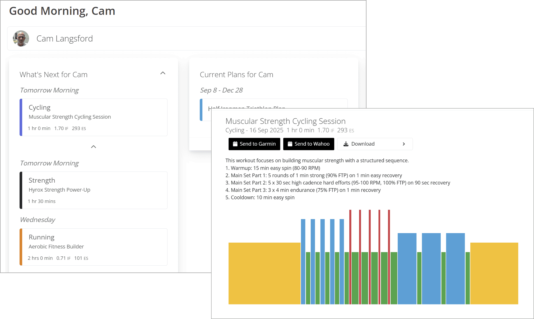Image resolution: width=534 pixels, height=319 pixels.
Task: Click calendar icon on Send to Wahoo
Action: coord(290,144)
